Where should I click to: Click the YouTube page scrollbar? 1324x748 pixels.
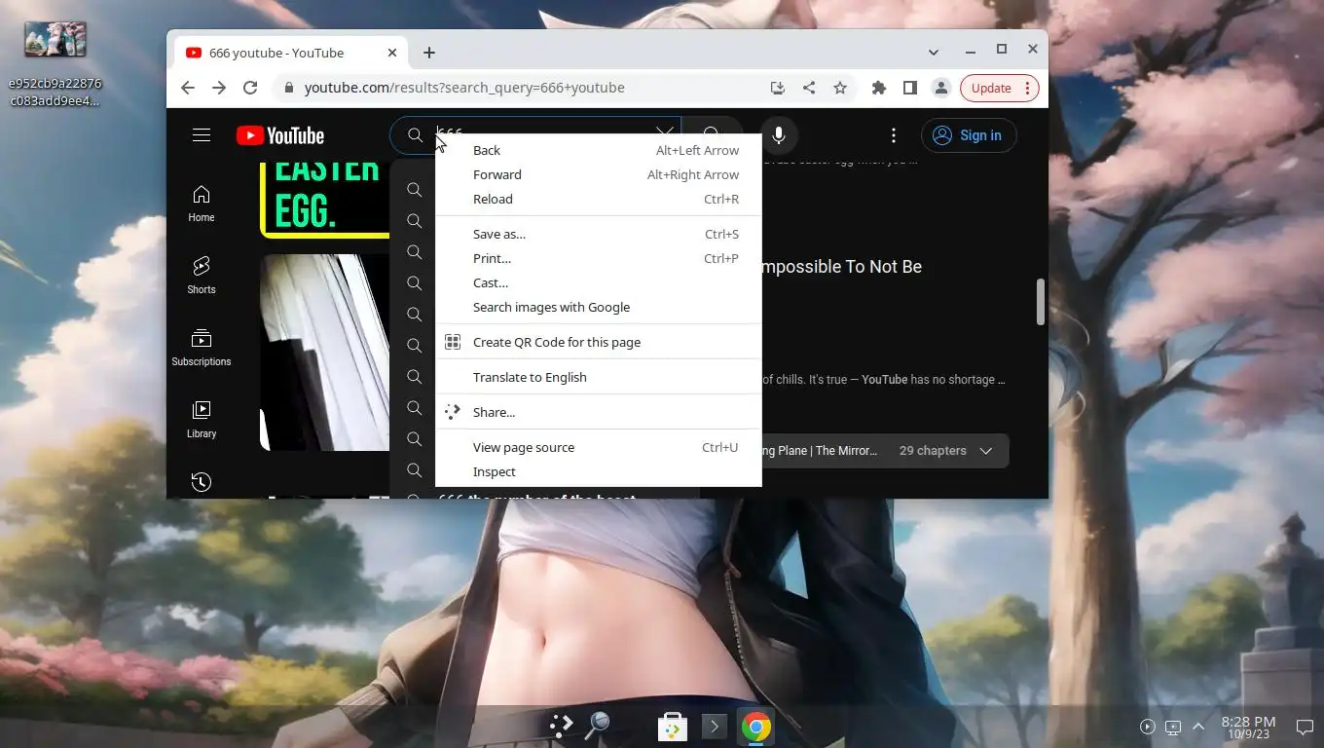pos(1040,302)
